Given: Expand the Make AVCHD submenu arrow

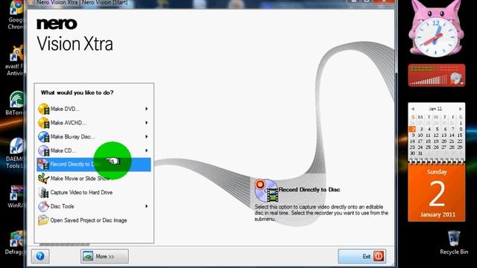Looking at the screenshot, I should point(147,123).
